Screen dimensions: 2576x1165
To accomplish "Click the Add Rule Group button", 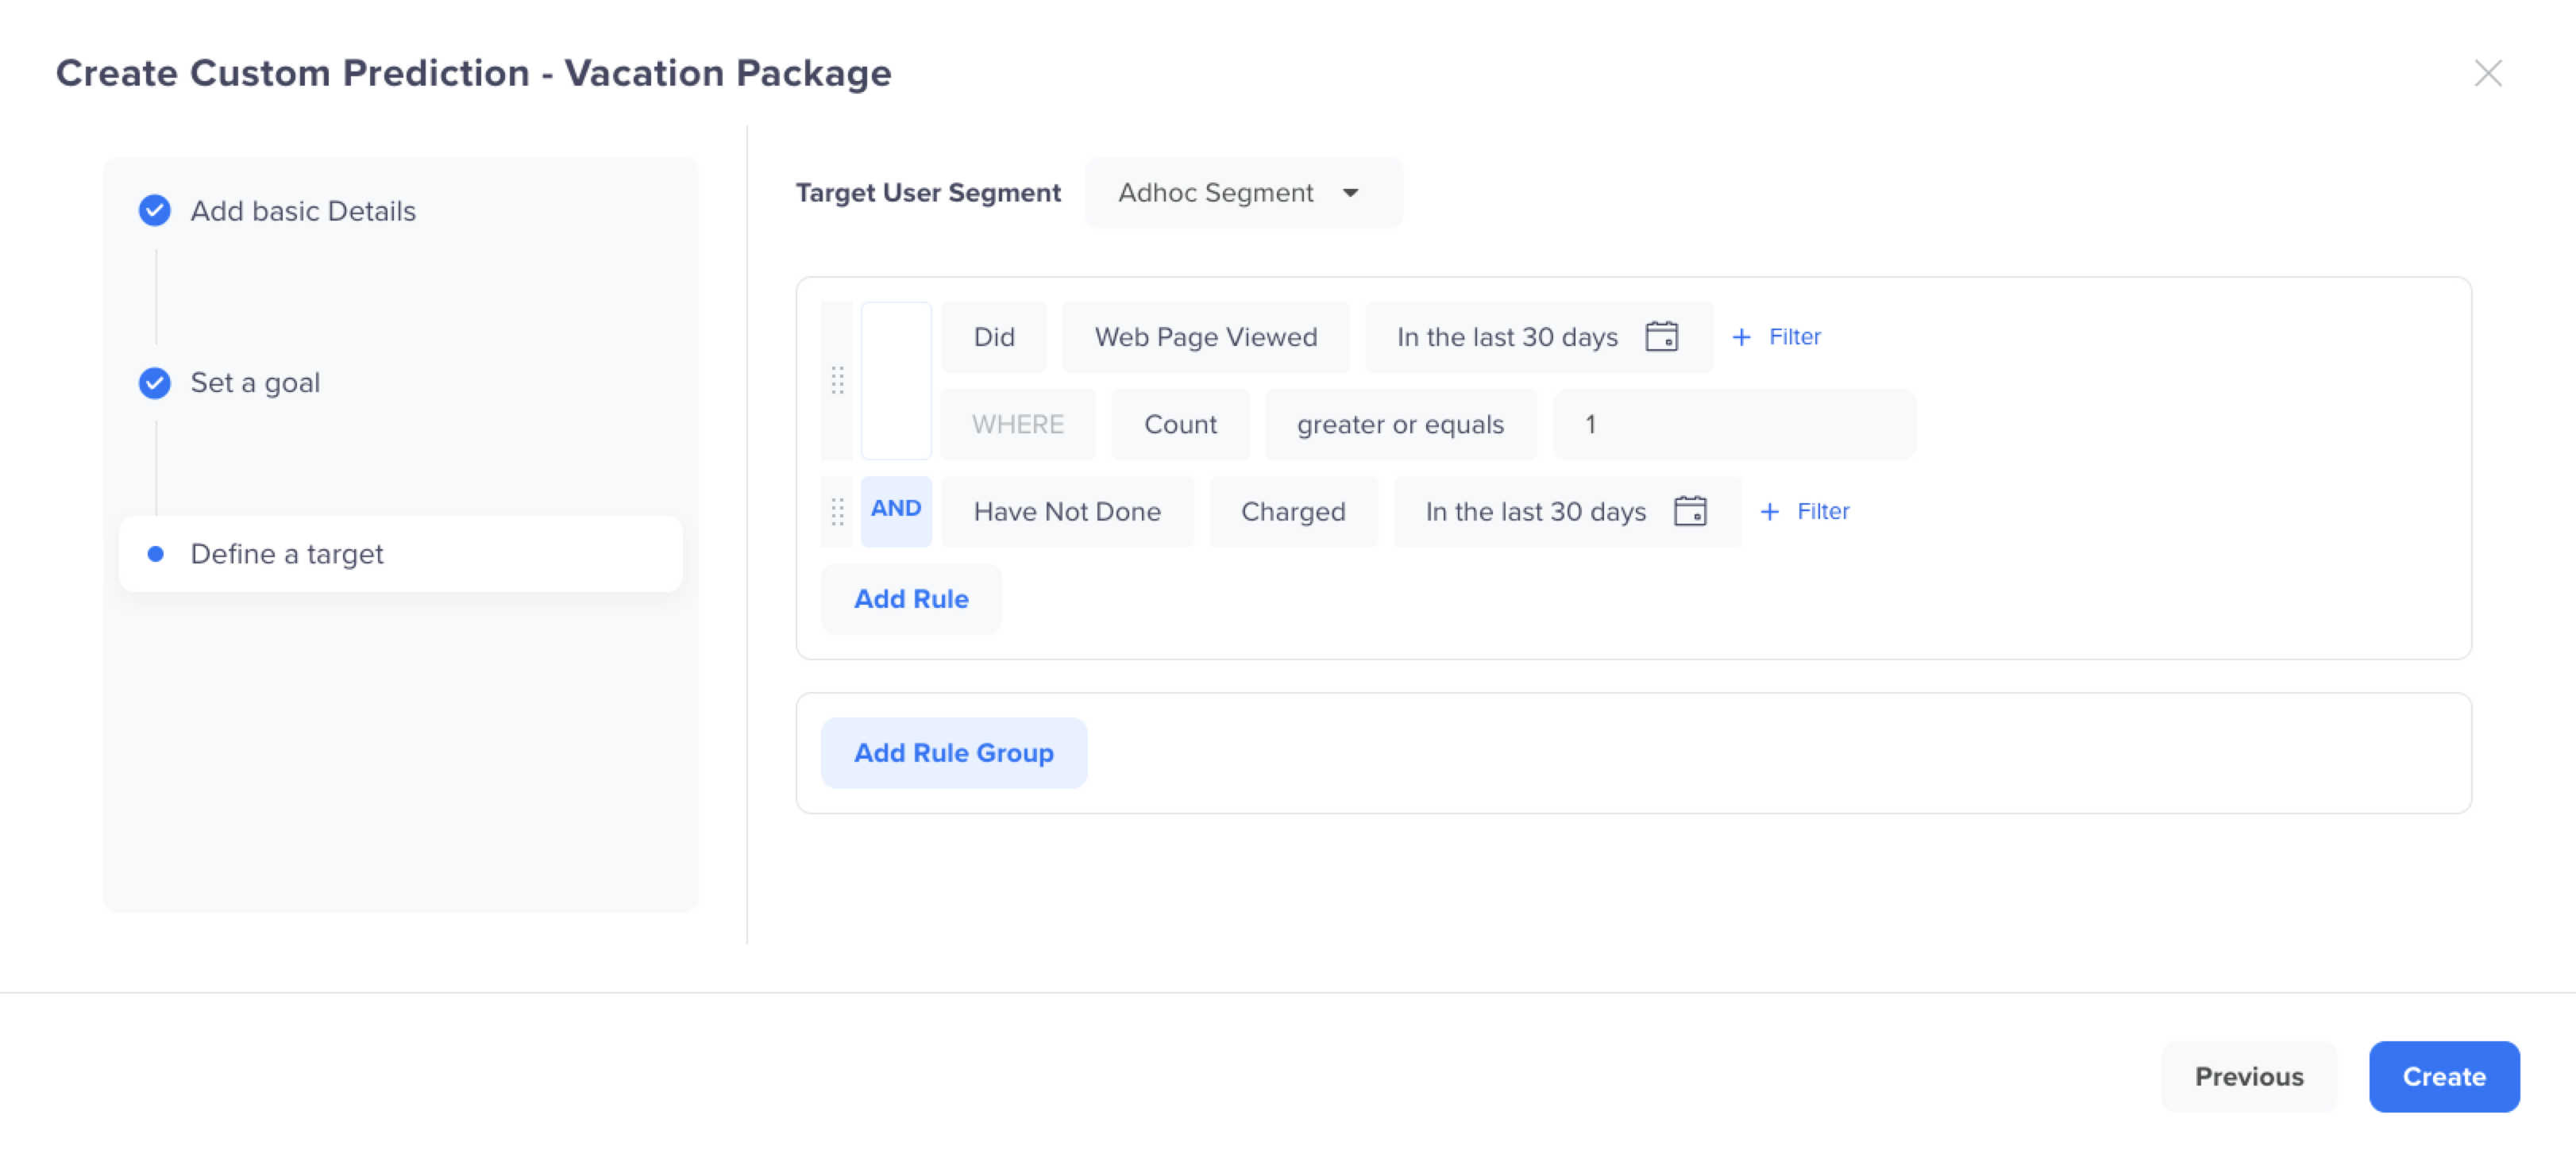I will point(953,752).
